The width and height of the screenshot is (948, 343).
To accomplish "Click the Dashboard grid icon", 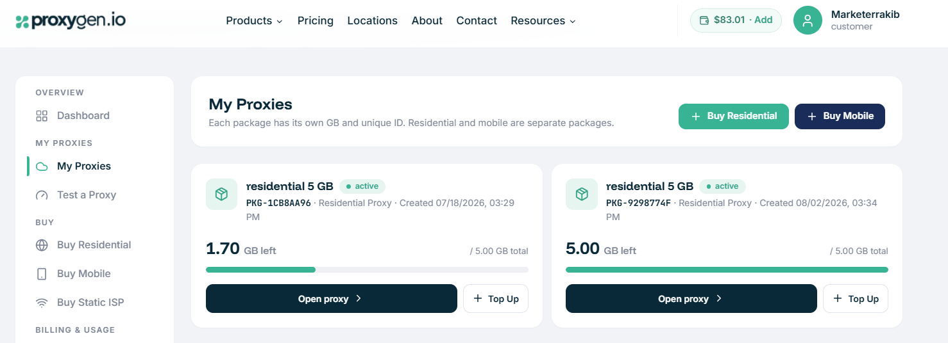I will [x=42, y=116].
